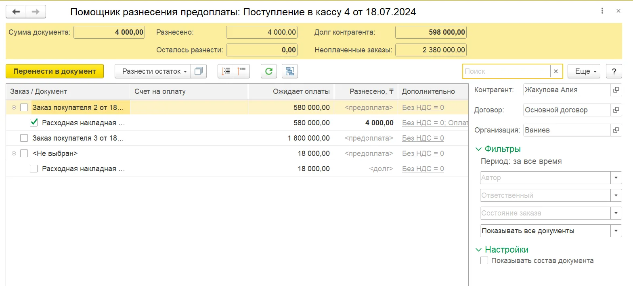Refresh the list with the green arrow icon
633x286 pixels.
[268, 71]
